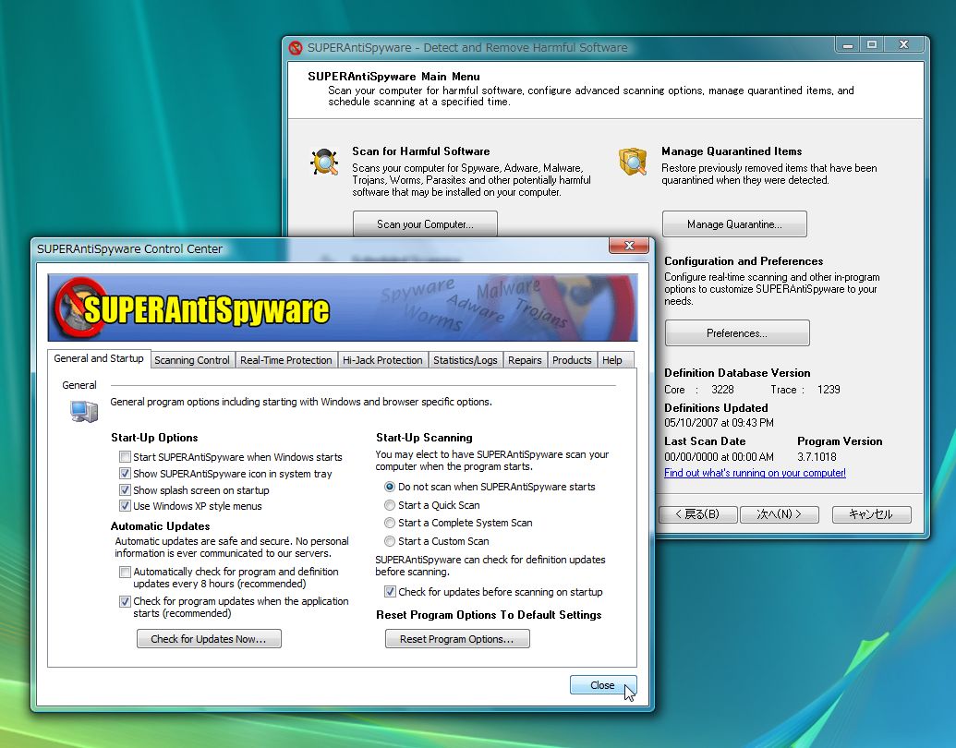The width and height of the screenshot is (956, 748).
Task: Click the Start-Up Options heading
Action: tap(154, 438)
